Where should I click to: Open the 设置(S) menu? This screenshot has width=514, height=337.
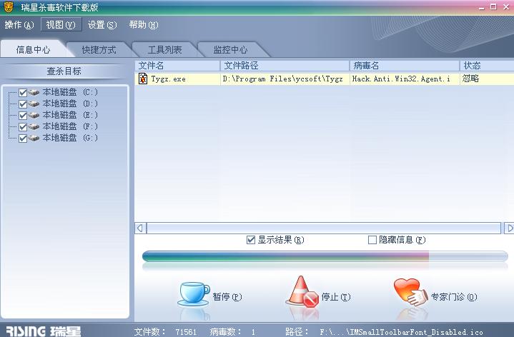[x=102, y=25]
